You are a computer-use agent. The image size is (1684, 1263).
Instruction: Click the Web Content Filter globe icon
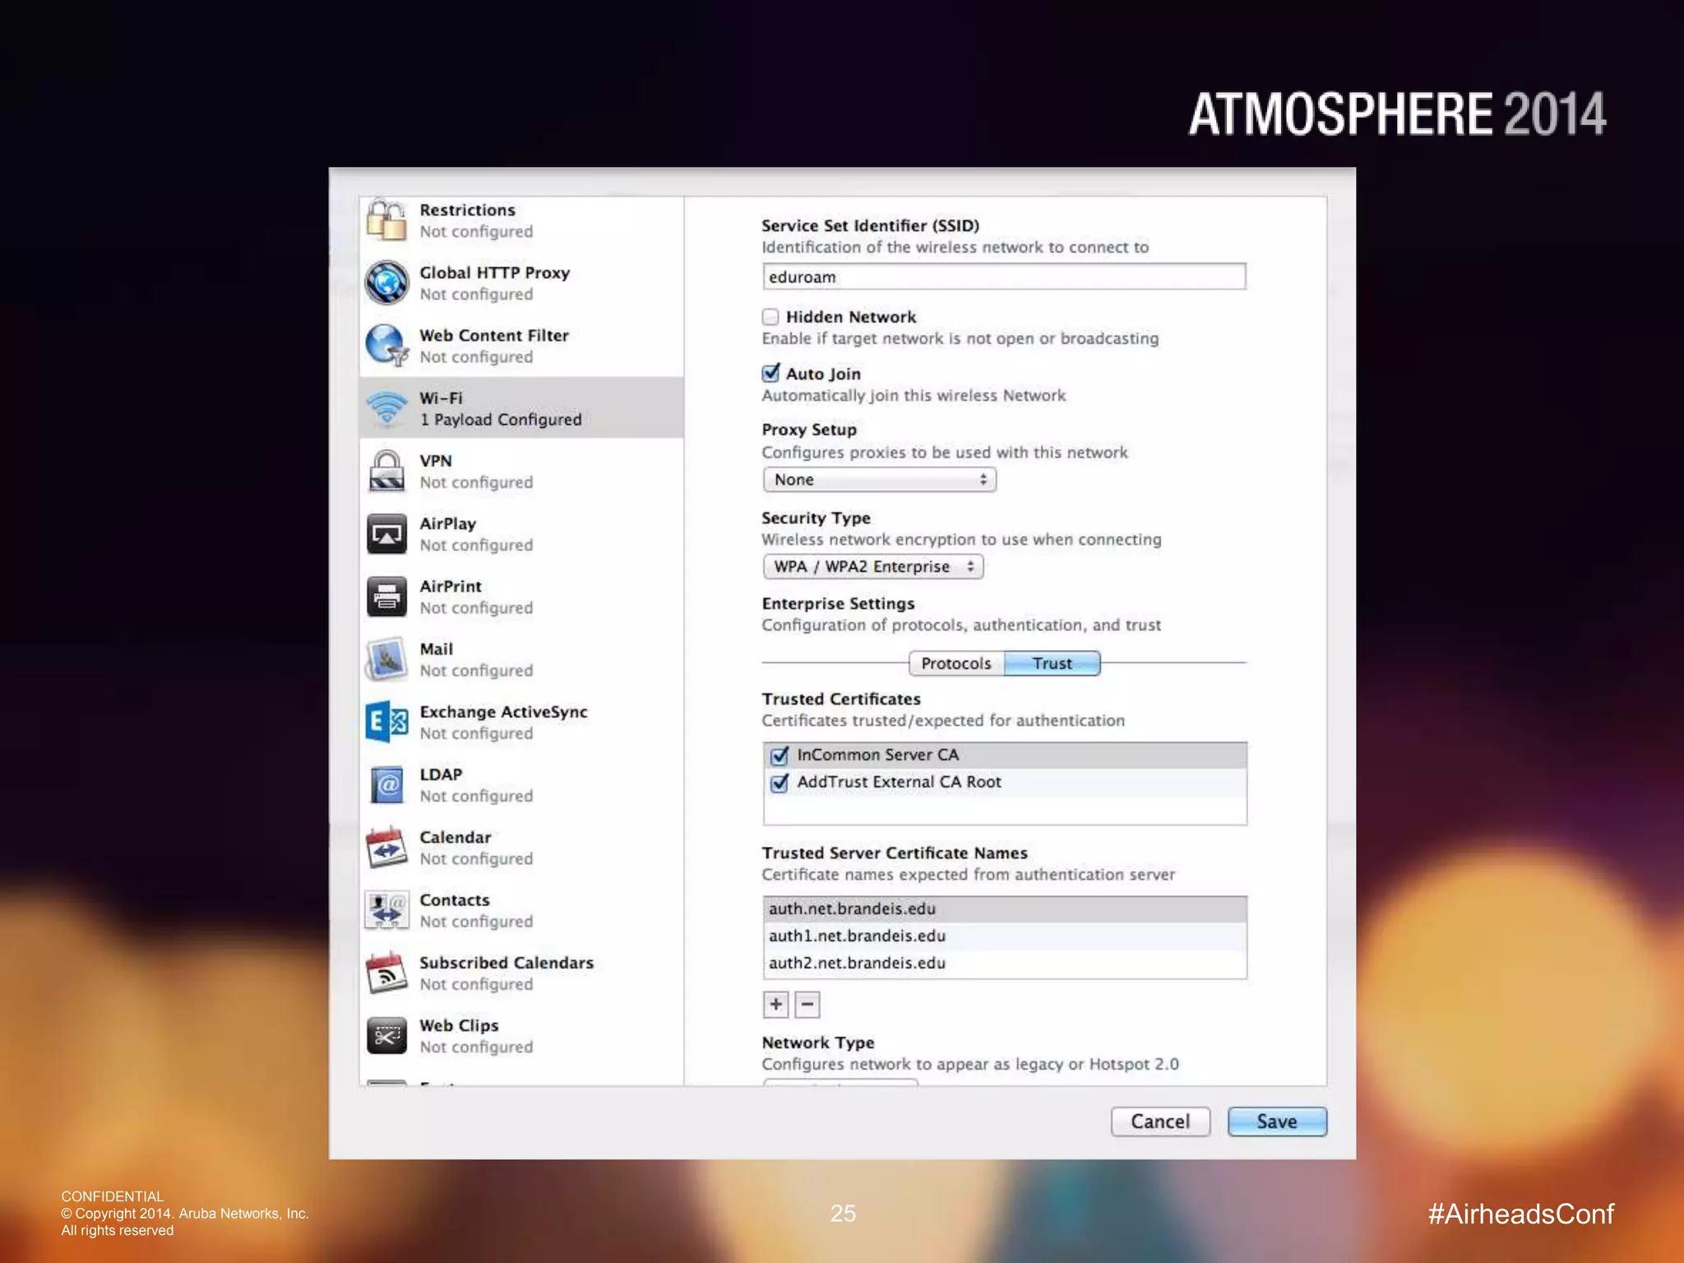coord(386,345)
